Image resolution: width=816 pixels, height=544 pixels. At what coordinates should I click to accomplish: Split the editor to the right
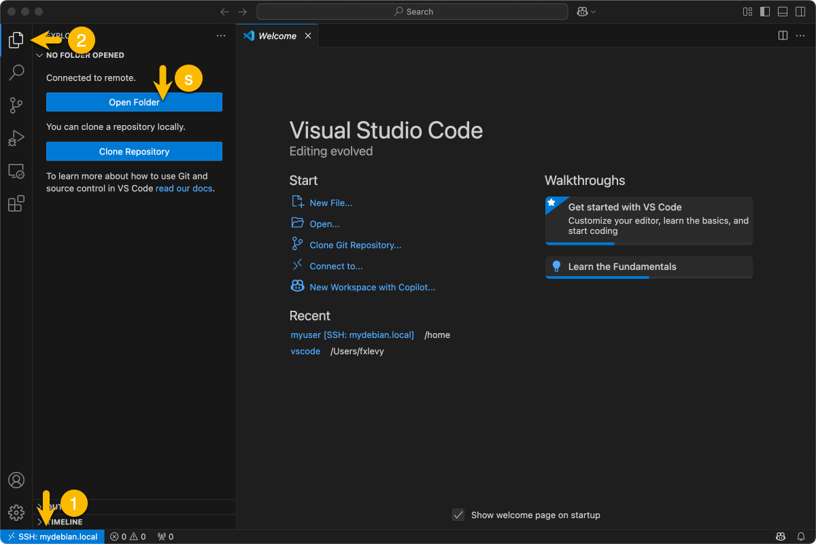tap(783, 35)
